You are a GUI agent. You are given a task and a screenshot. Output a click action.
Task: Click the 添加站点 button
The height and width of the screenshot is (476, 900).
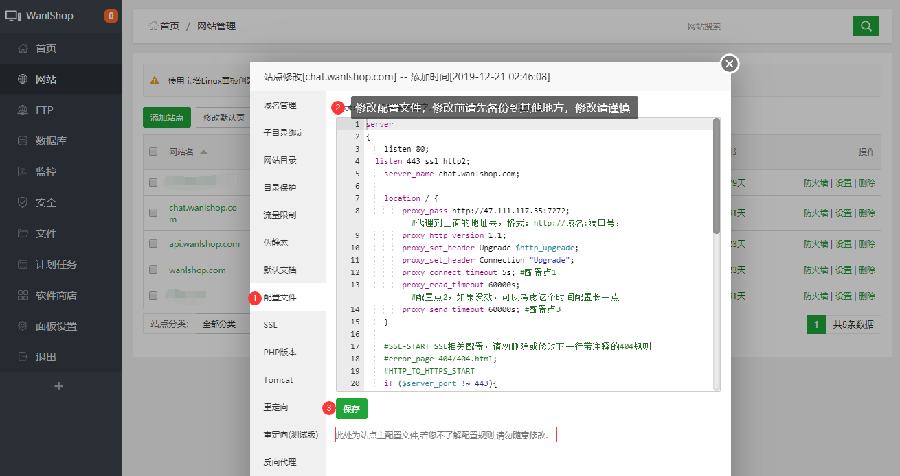pos(167,117)
